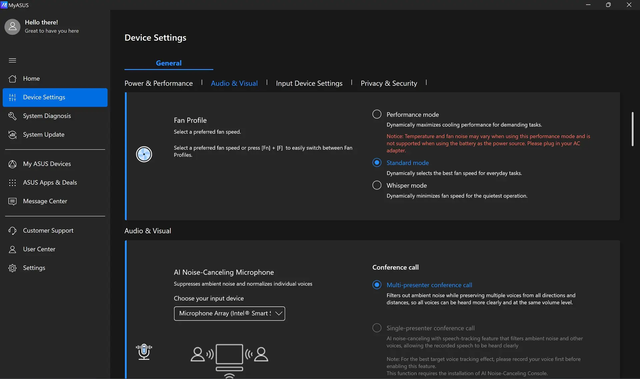Click the Device Settings sliders icon

(x=12, y=97)
